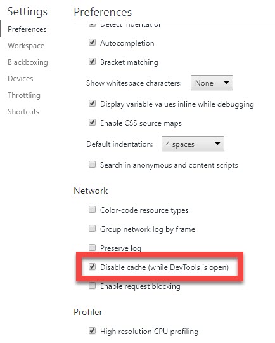This screenshot has width=275, height=343.
Task: Disable display variable values inline while debugging
Action: [x=92, y=104]
